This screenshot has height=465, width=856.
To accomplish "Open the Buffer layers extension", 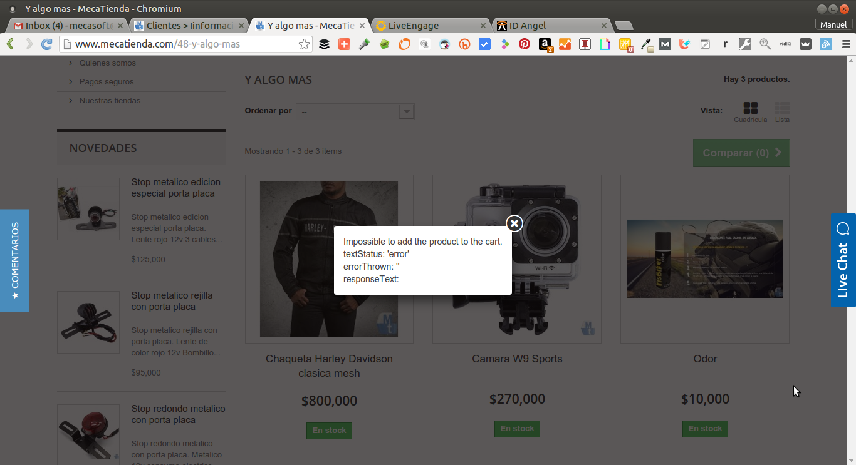I will (324, 44).
